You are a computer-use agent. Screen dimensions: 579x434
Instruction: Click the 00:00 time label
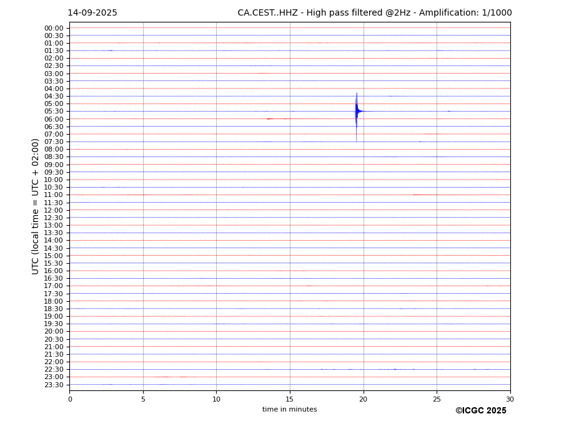[54, 29]
